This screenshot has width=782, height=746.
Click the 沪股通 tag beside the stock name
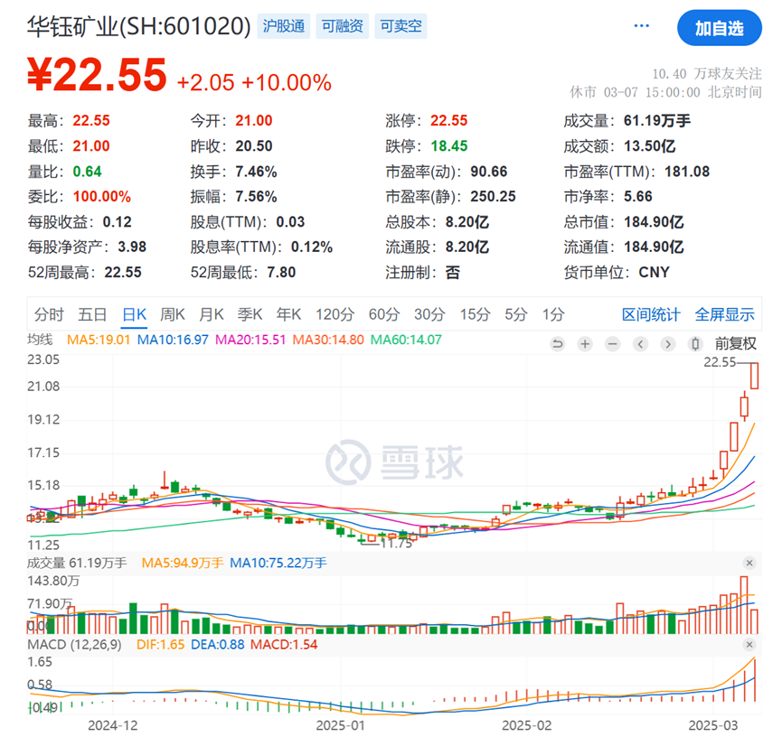(283, 26)
